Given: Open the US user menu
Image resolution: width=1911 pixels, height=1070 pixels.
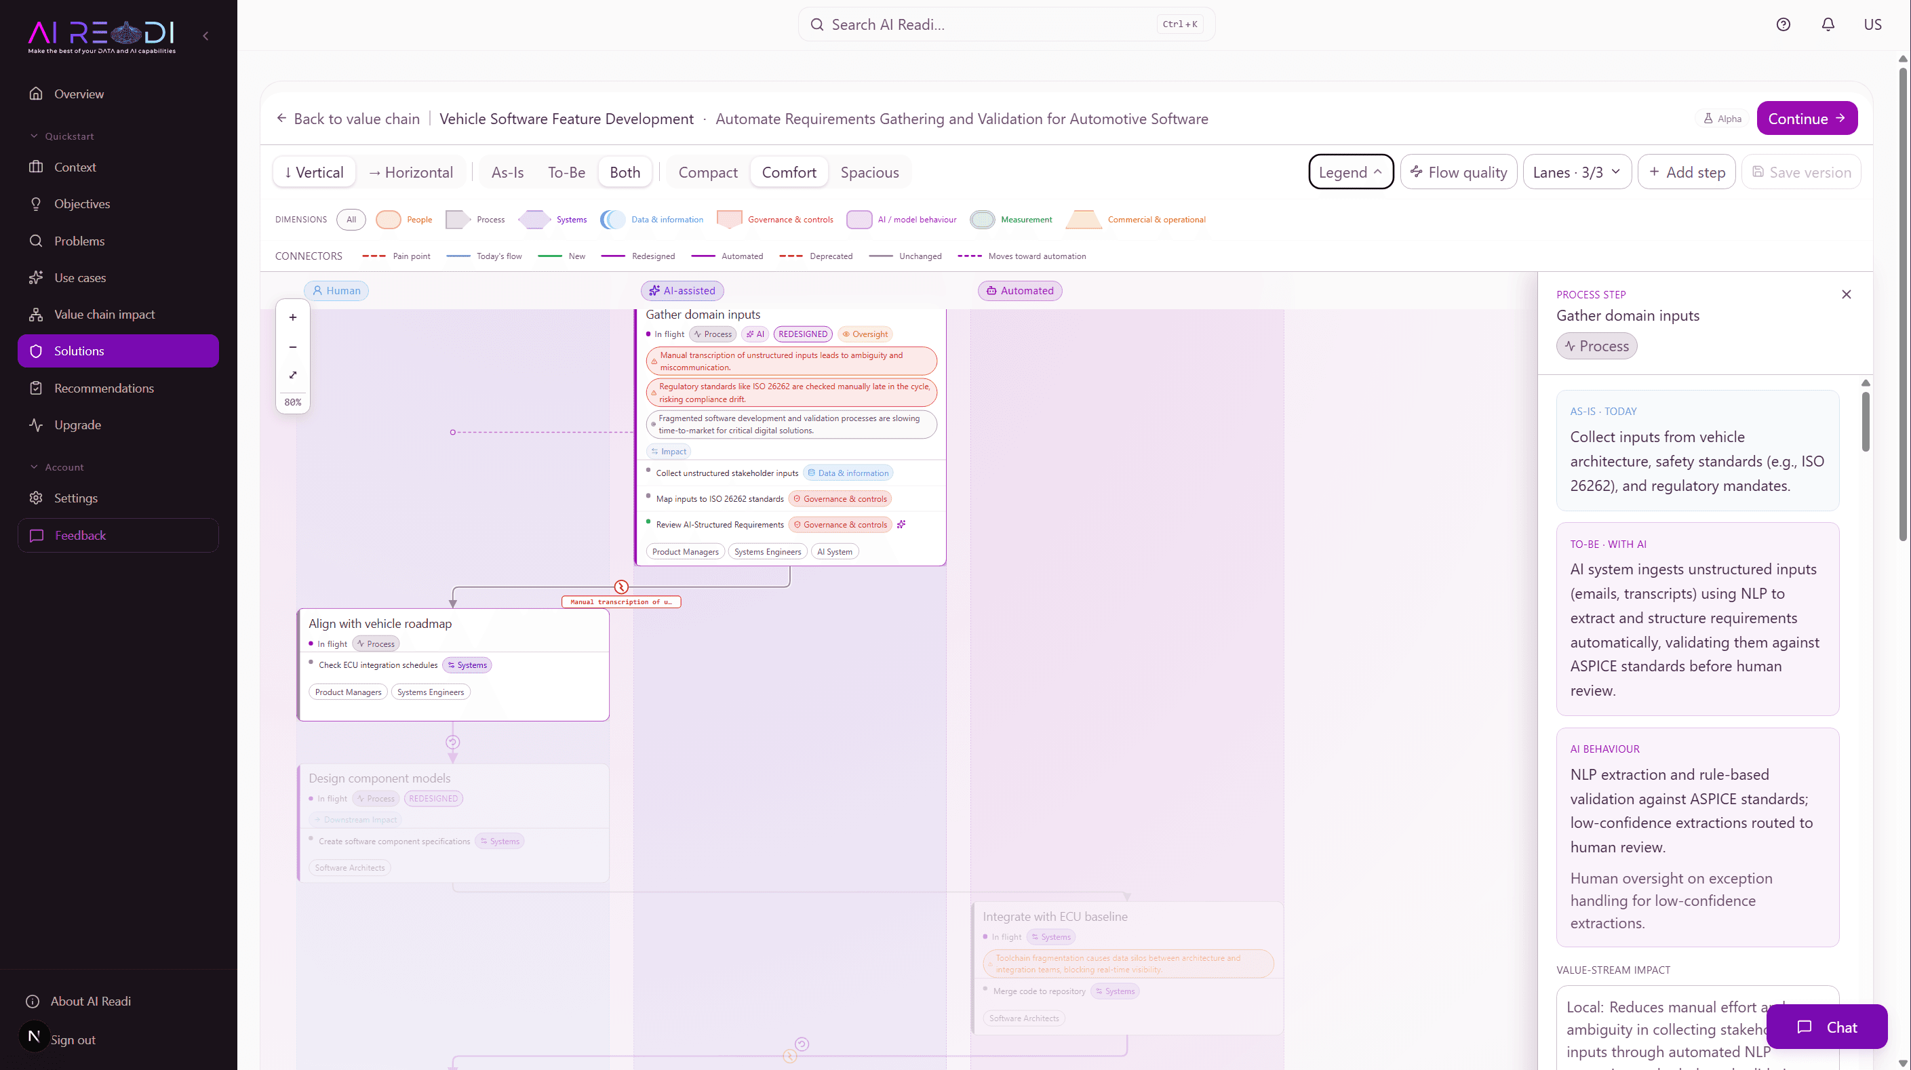Looking at the screenshot, I should [x=1872, y=24].
